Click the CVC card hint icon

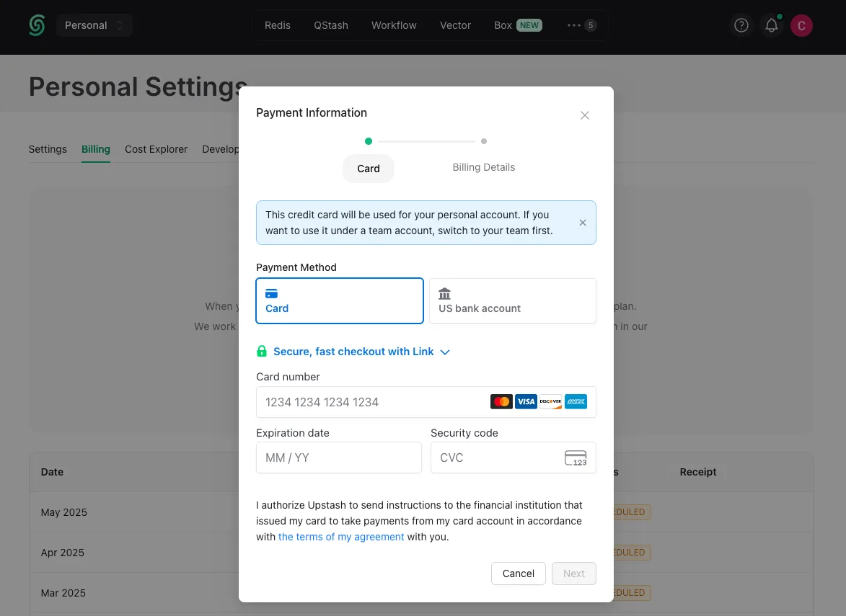tap(576, 458)
